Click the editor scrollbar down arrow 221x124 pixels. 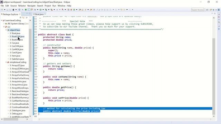pyautogui.click(x=214, y=116)
